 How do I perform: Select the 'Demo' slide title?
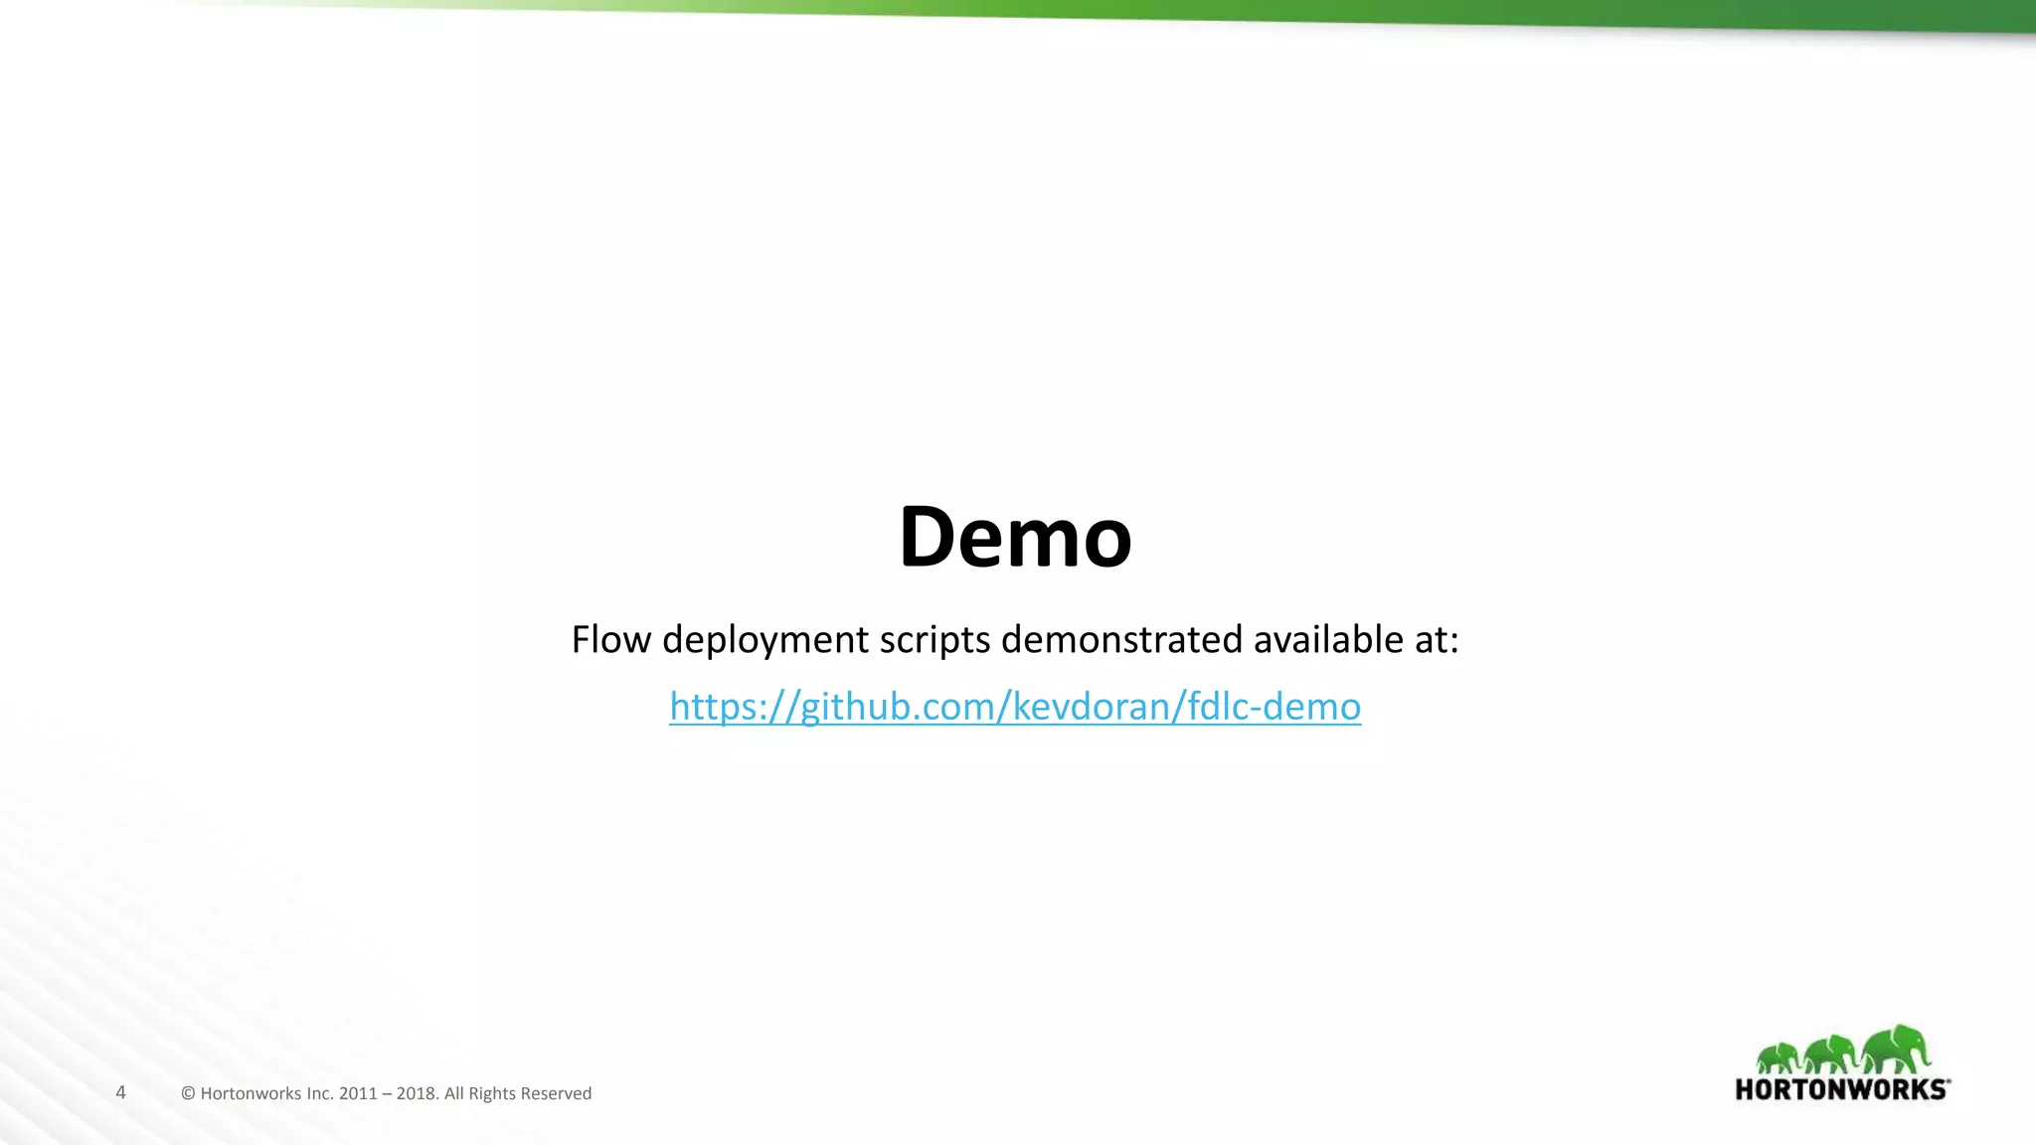(1015, 537)
